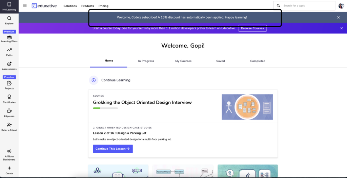Open Grokking the Object Oriented Design Interview title

click(x=142, y=102)
